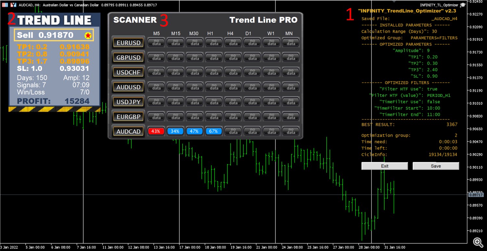Choose the AUDUSD scanner button
The height and width of the screenshot is (251, 487).
click(129, 87)
